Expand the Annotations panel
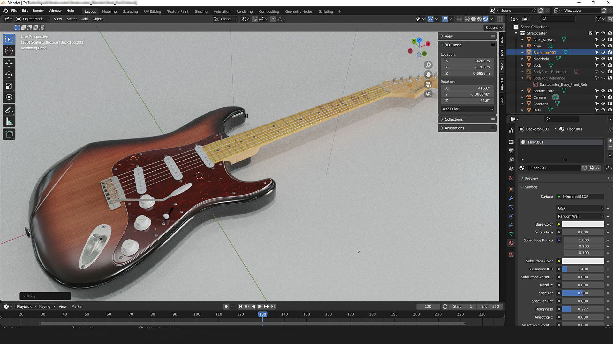 [x=467, y=128]
